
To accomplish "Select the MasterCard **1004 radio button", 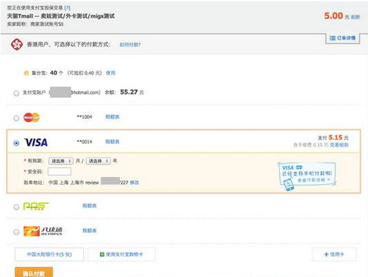I will tap(17, 117).
